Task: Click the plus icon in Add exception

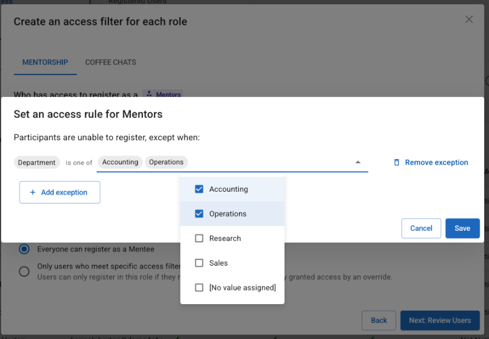Action: tap(33, 192)
